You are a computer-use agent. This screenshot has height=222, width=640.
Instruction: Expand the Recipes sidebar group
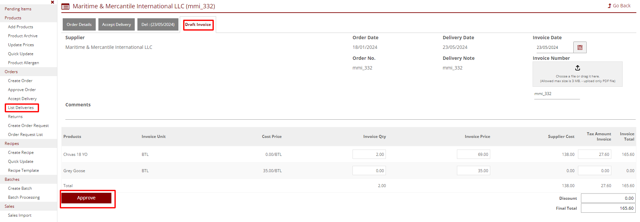12,144
